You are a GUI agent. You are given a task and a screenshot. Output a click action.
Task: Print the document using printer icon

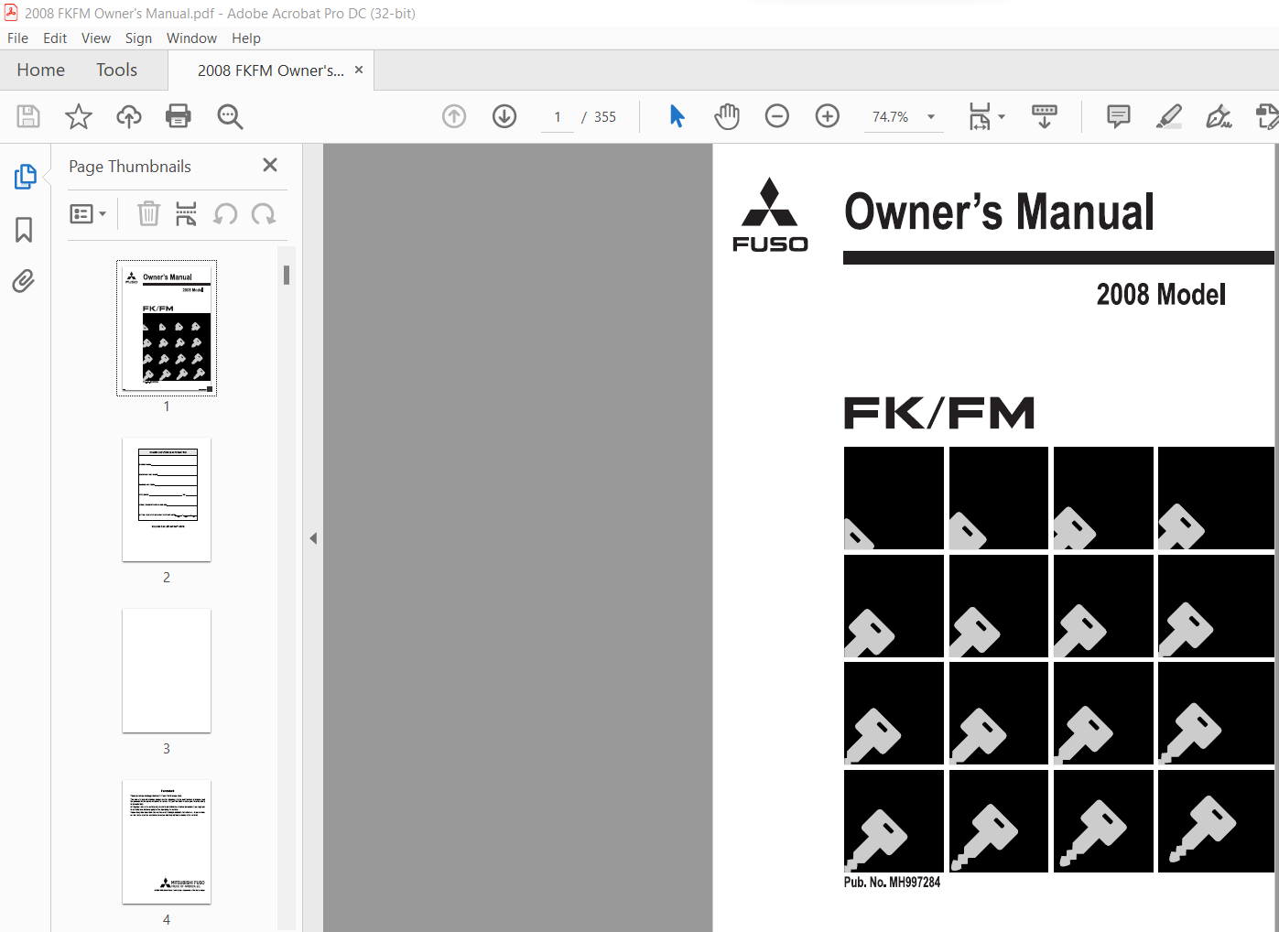[179, 116]
